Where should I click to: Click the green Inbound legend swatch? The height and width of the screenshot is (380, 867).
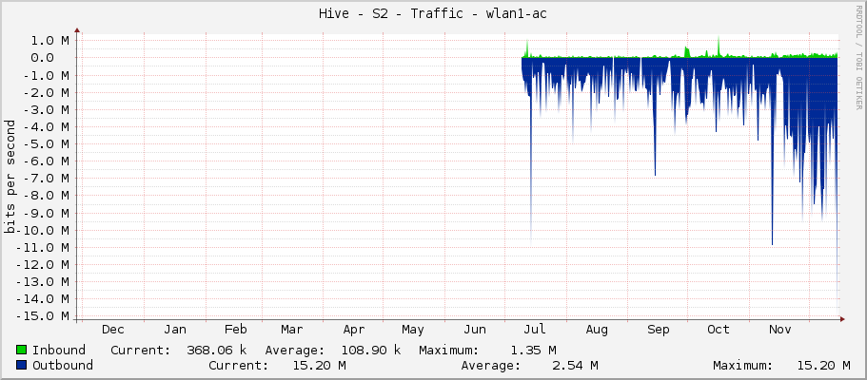coord(22,350)
